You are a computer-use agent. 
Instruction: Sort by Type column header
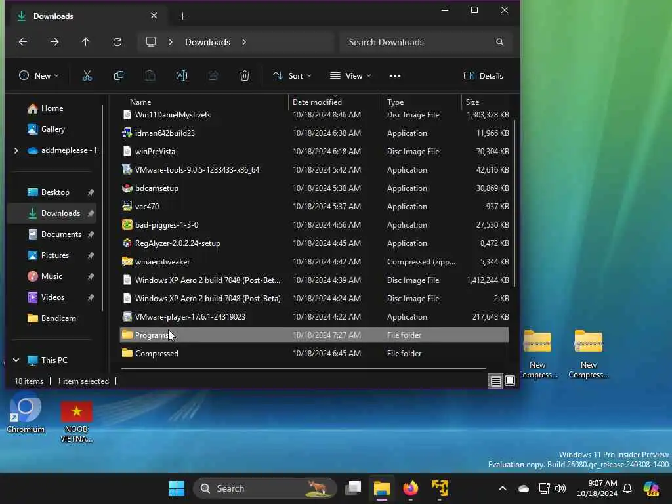(x=395, y=102)
